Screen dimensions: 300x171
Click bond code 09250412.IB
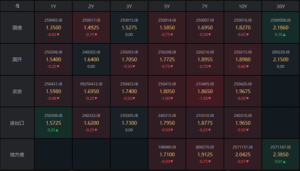point(91,84)
